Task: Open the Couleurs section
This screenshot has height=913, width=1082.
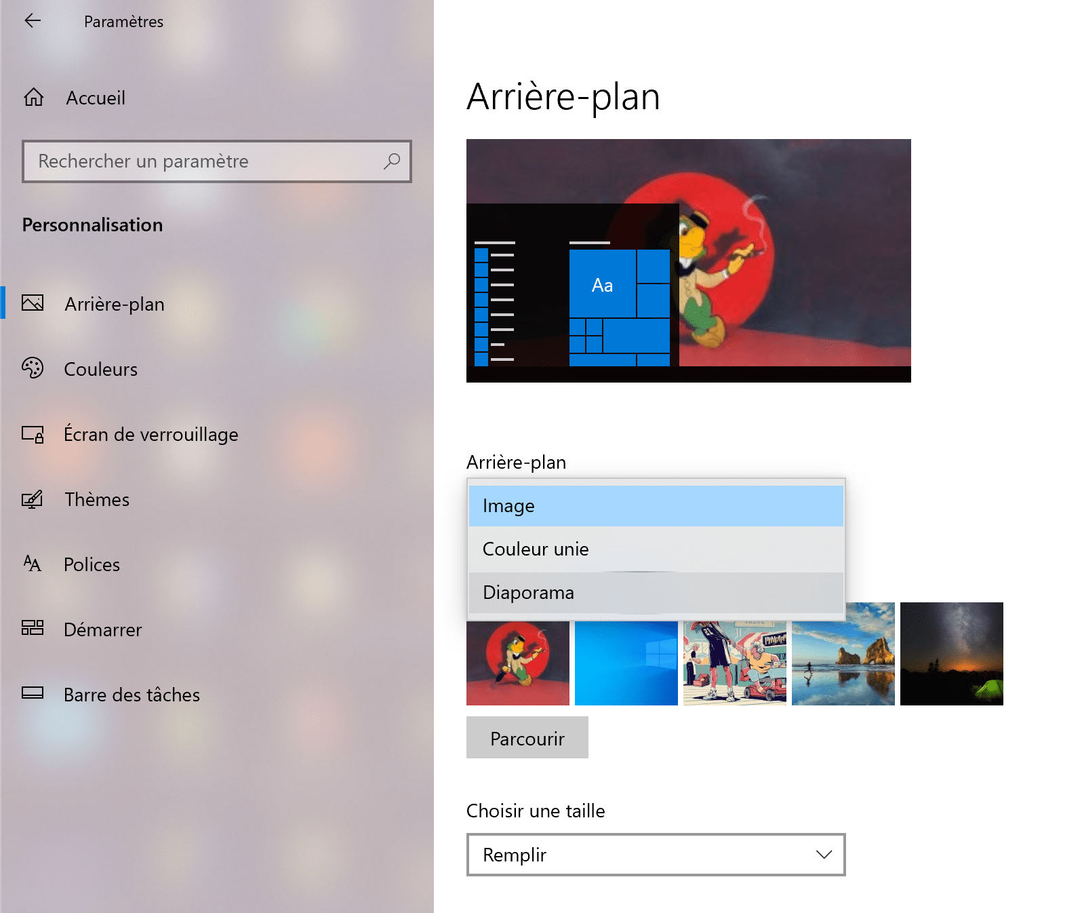Action: tap(217, 369)
